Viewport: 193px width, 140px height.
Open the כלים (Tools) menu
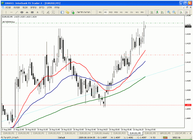[42, 7]
